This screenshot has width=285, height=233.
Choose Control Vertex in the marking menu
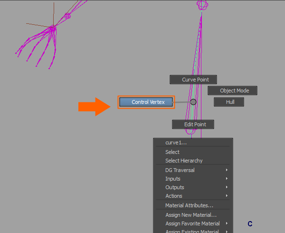tap(146, 102)
